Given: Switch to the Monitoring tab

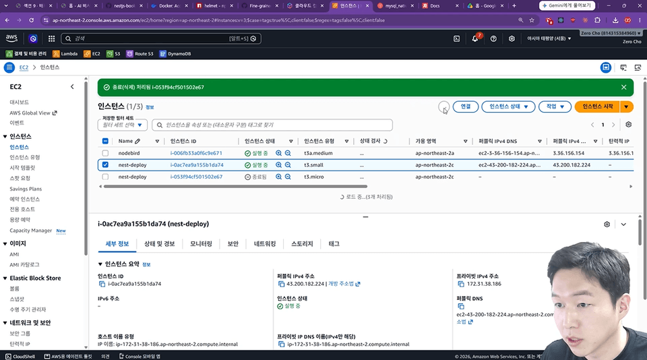Looking at the screenshot, I should 201,244.
